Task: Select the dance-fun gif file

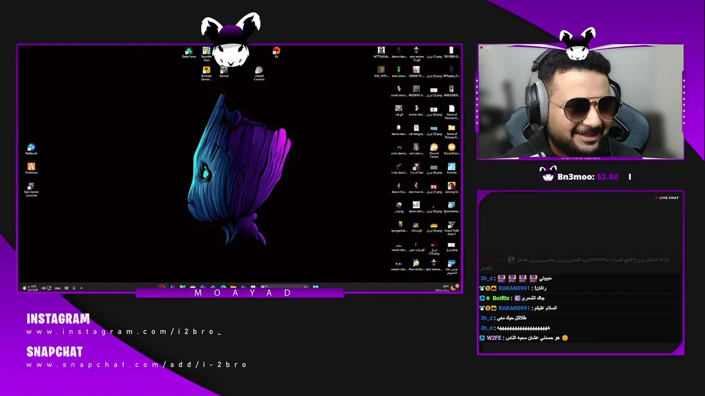Action: (399, 188)
